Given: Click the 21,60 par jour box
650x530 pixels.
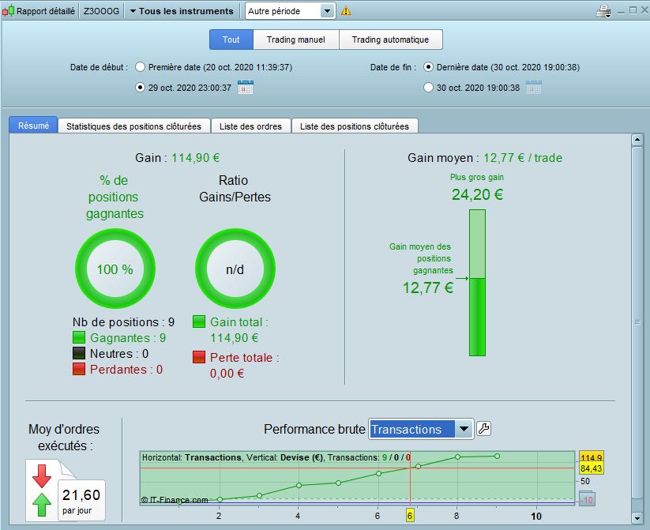Looking at the screenshot, I should (x=81, y=500).
